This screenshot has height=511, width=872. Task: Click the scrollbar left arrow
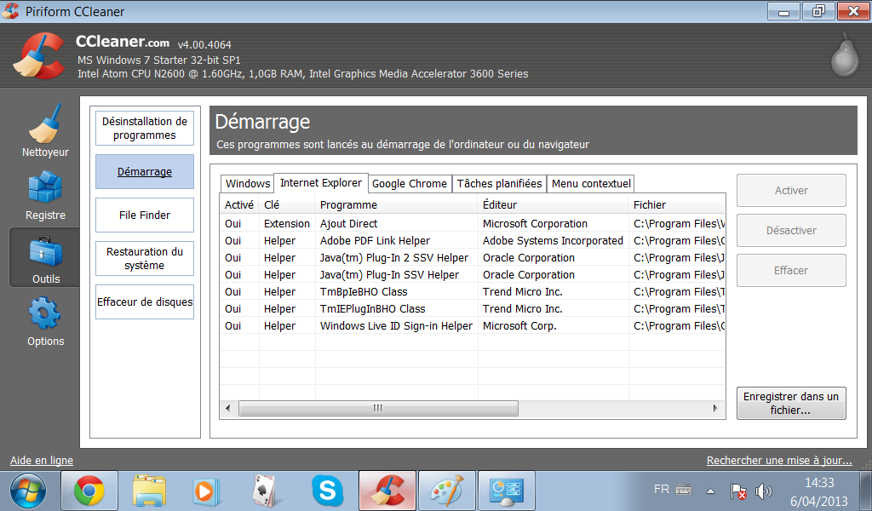click(x=227, y=408)
